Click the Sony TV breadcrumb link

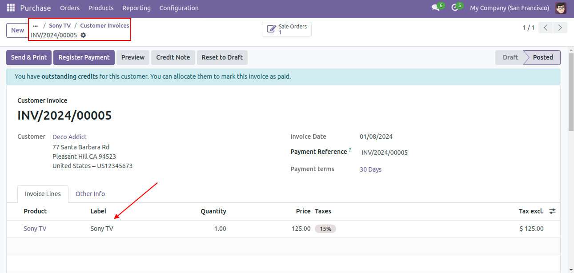point(60,26)
